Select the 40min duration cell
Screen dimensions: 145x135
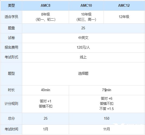point(45,90)
